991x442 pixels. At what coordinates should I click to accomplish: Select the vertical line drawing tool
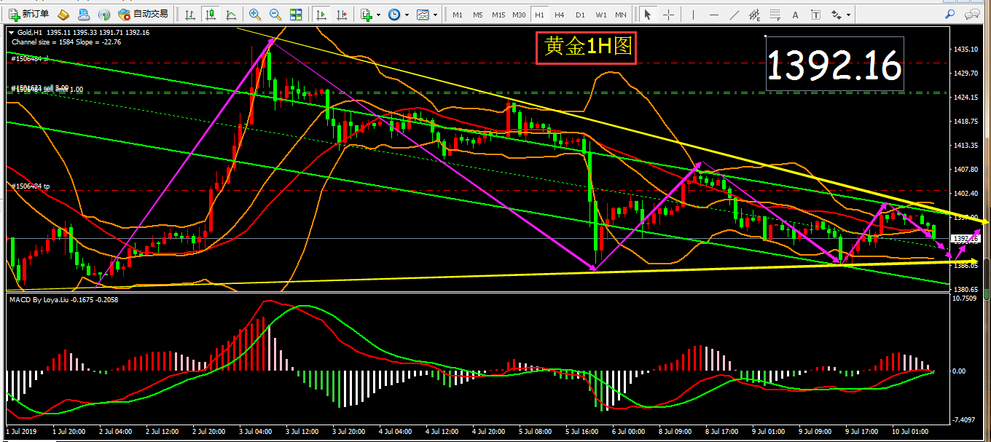pos(692,14)
